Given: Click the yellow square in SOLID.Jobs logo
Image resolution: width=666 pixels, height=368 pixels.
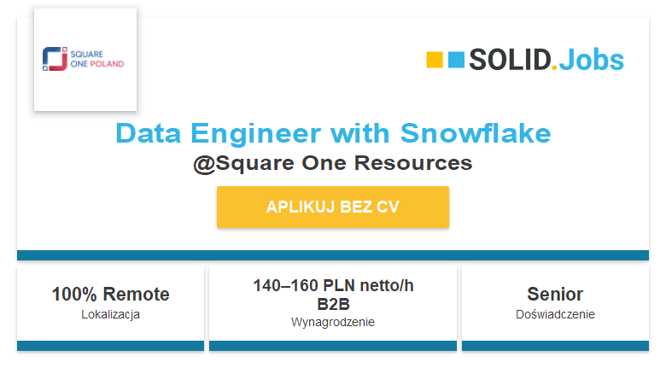Looking at the screenshot, I should click(435, 60).
